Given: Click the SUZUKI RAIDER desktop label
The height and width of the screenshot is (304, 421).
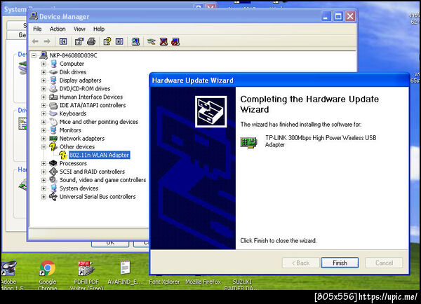Looking at the screenshot, I should [241, 284].
